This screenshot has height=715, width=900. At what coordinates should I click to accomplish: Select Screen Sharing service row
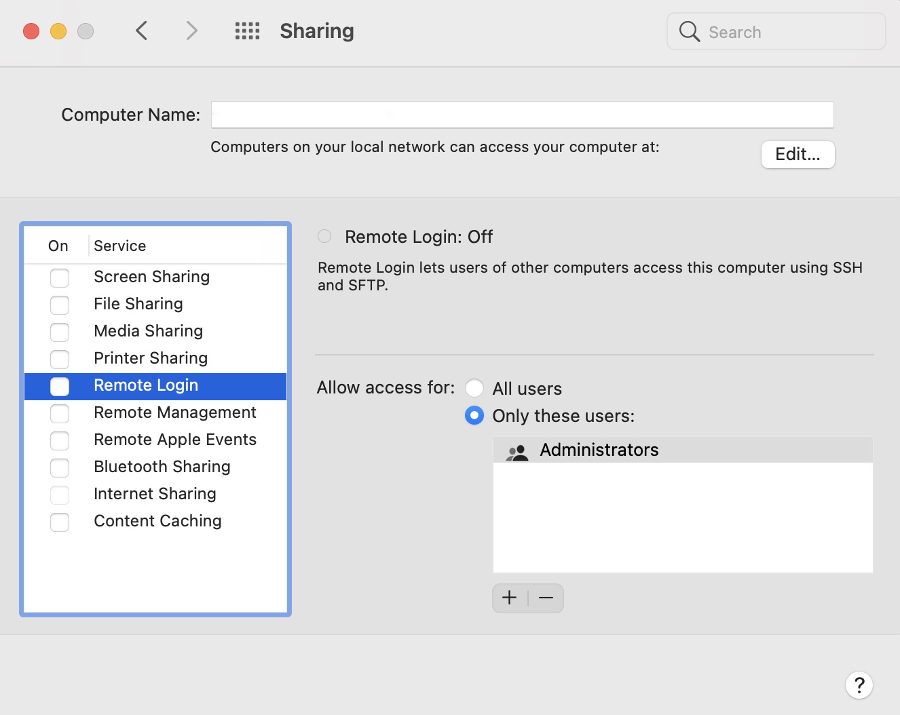(155, 277)
